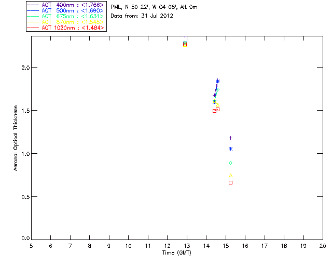Click the lowest red square marker near 0.66
The height and width of the screenshot is (266, 332).
point(230,183)
